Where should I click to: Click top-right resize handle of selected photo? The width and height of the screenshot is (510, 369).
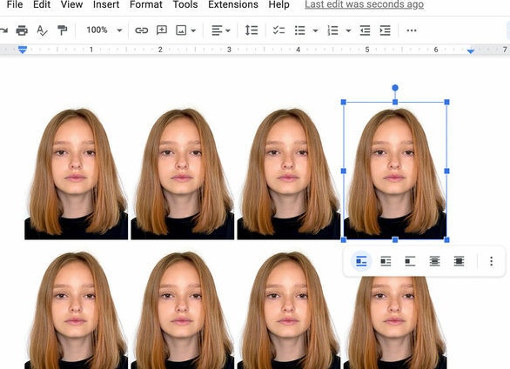pos(446,102)
